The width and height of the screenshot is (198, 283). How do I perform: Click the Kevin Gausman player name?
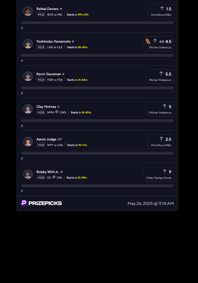coord(49,74)
